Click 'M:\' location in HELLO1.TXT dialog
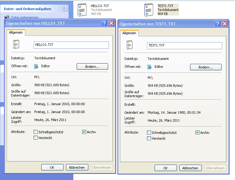The height and width of the screenshot is (180, 235). click(x=37, y=77)
